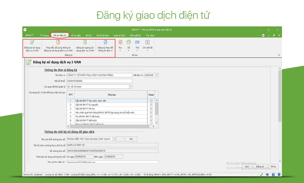Click the Sổ icon in Hồ sơ group

point(129,46)
